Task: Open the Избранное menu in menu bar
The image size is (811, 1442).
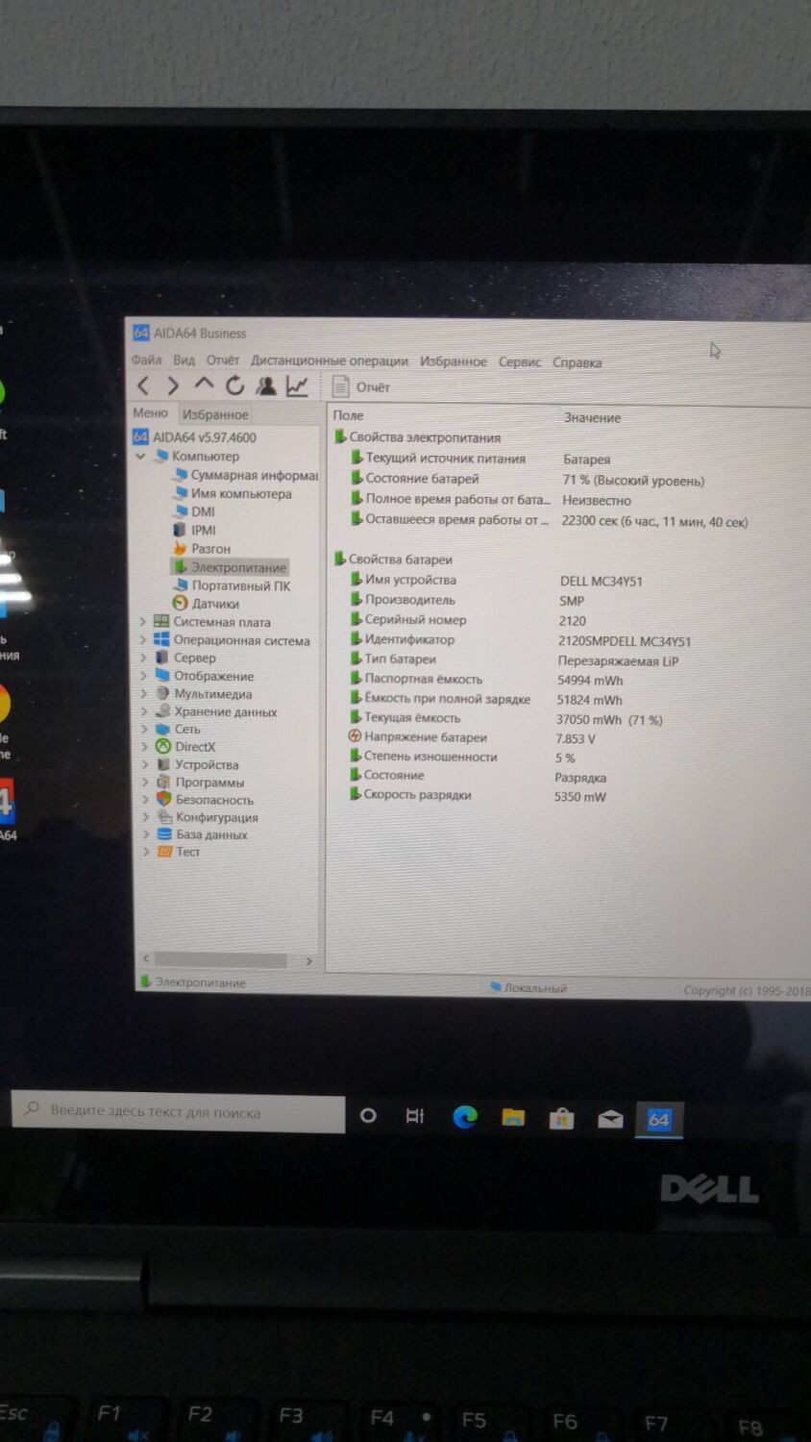Action: coord(454,361)
